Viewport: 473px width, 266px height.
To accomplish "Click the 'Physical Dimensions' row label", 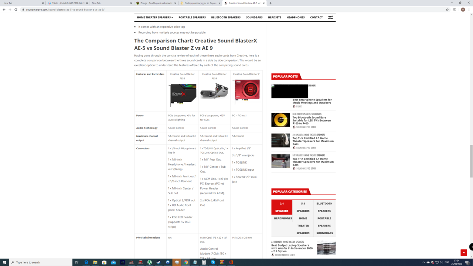I will [148, 238].
